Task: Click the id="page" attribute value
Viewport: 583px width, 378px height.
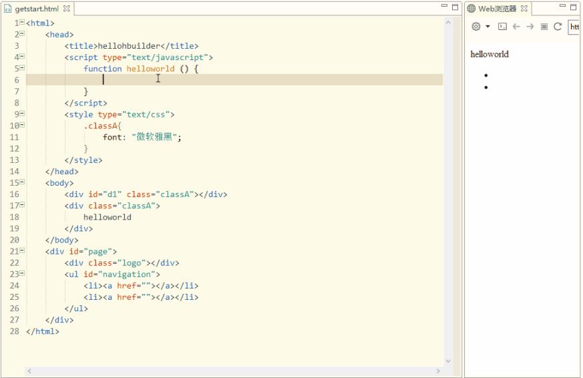Action: point(98,252)
